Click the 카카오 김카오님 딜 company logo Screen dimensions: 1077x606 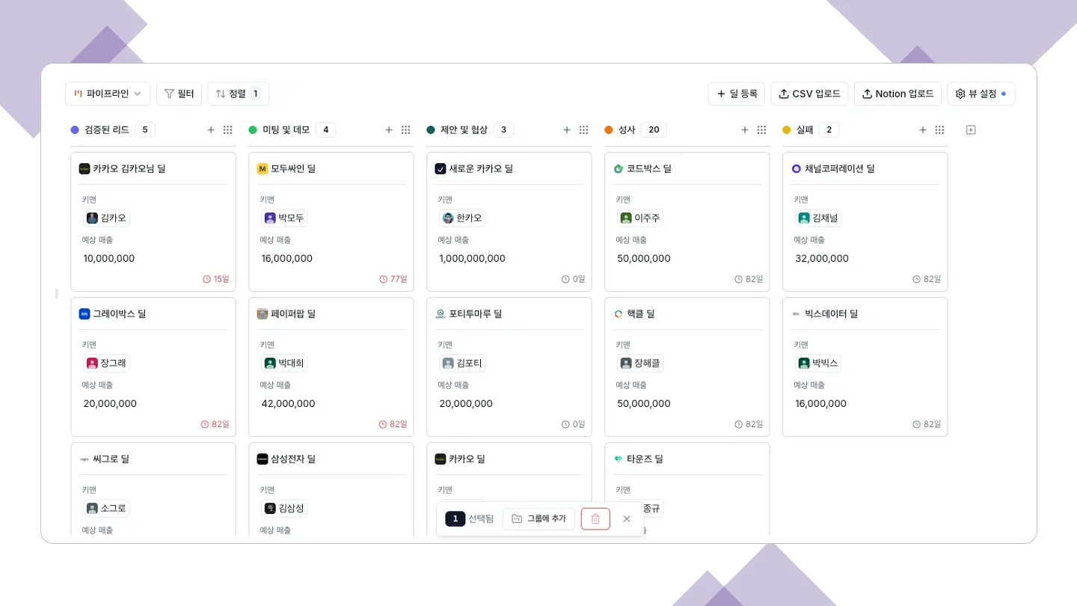85,169
